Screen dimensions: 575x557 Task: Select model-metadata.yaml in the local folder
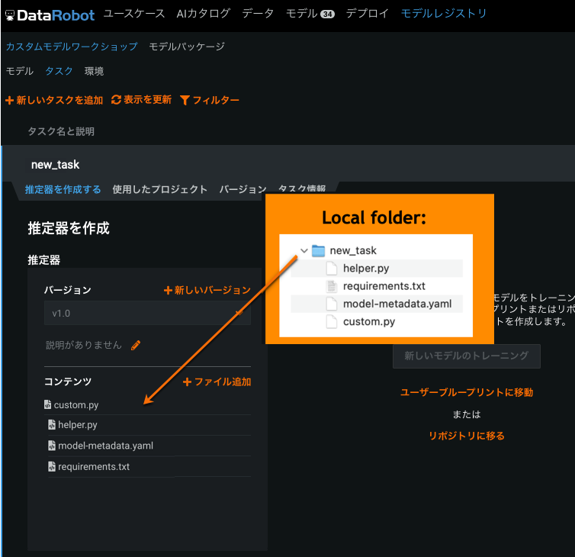[x=397, y=304]
